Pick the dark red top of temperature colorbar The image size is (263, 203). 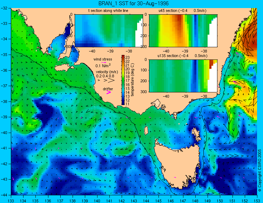point(123,57)
